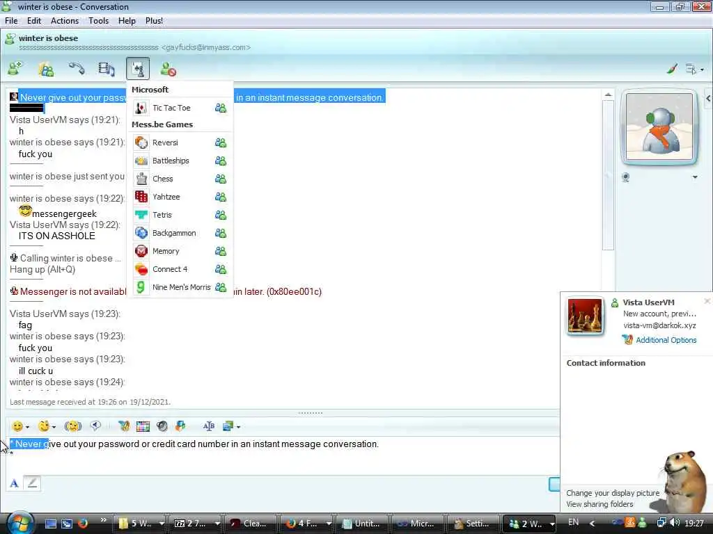Click the invite icon beside Tic Tac Toe
Screen dimensions: 713x534
pos(221,108)
